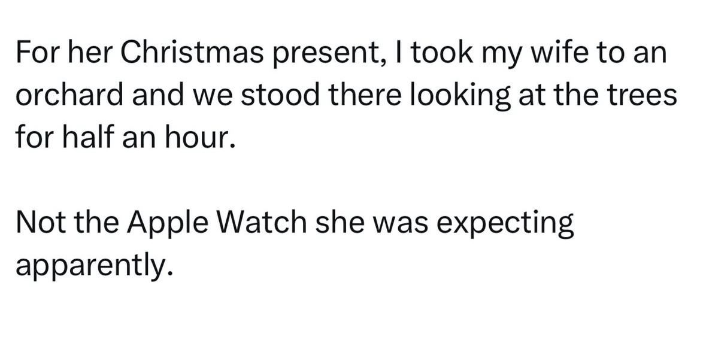Viewport: 706px width, 343px height.
Task: Click the word "apparently" at the end
Action: click(x=89, y=266)
